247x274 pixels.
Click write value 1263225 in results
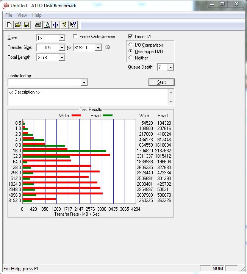[x=145, y=200]
